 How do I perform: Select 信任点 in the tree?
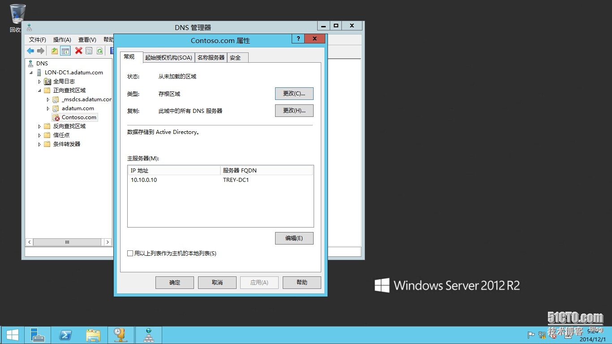click(x=61, y=135)
